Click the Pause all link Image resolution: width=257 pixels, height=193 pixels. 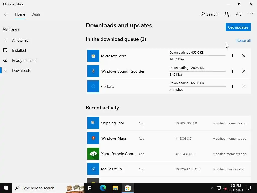coord(243,41)
